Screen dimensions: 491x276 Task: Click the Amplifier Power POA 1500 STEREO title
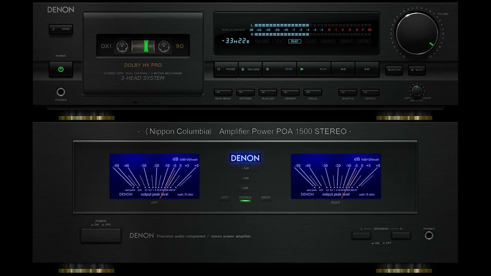click(283, 131)
